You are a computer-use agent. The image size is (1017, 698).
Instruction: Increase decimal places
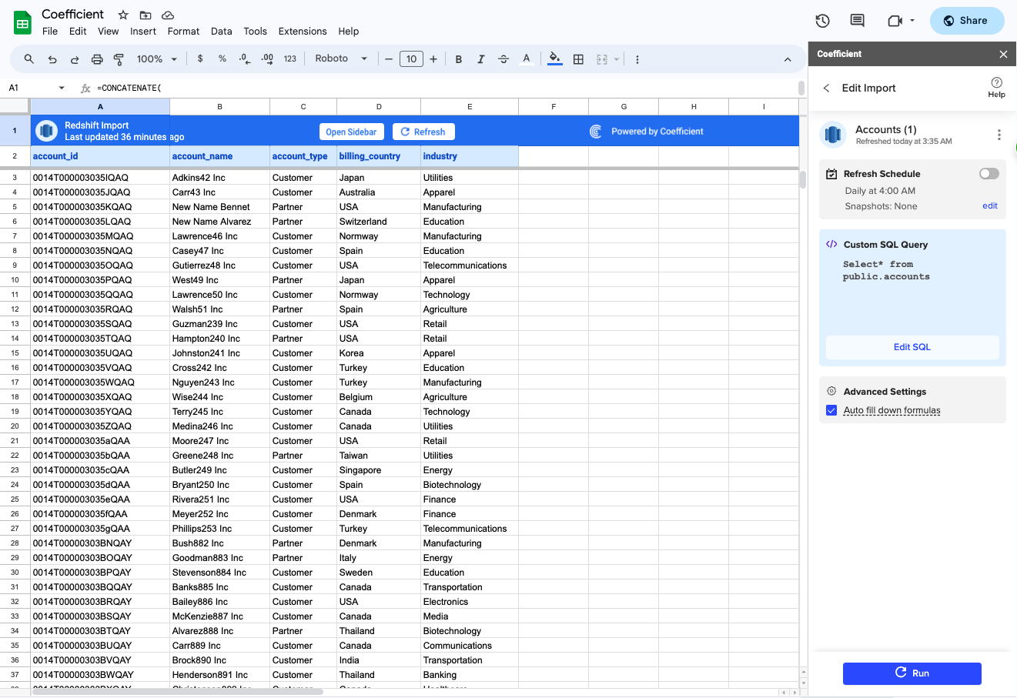[267, 58]
